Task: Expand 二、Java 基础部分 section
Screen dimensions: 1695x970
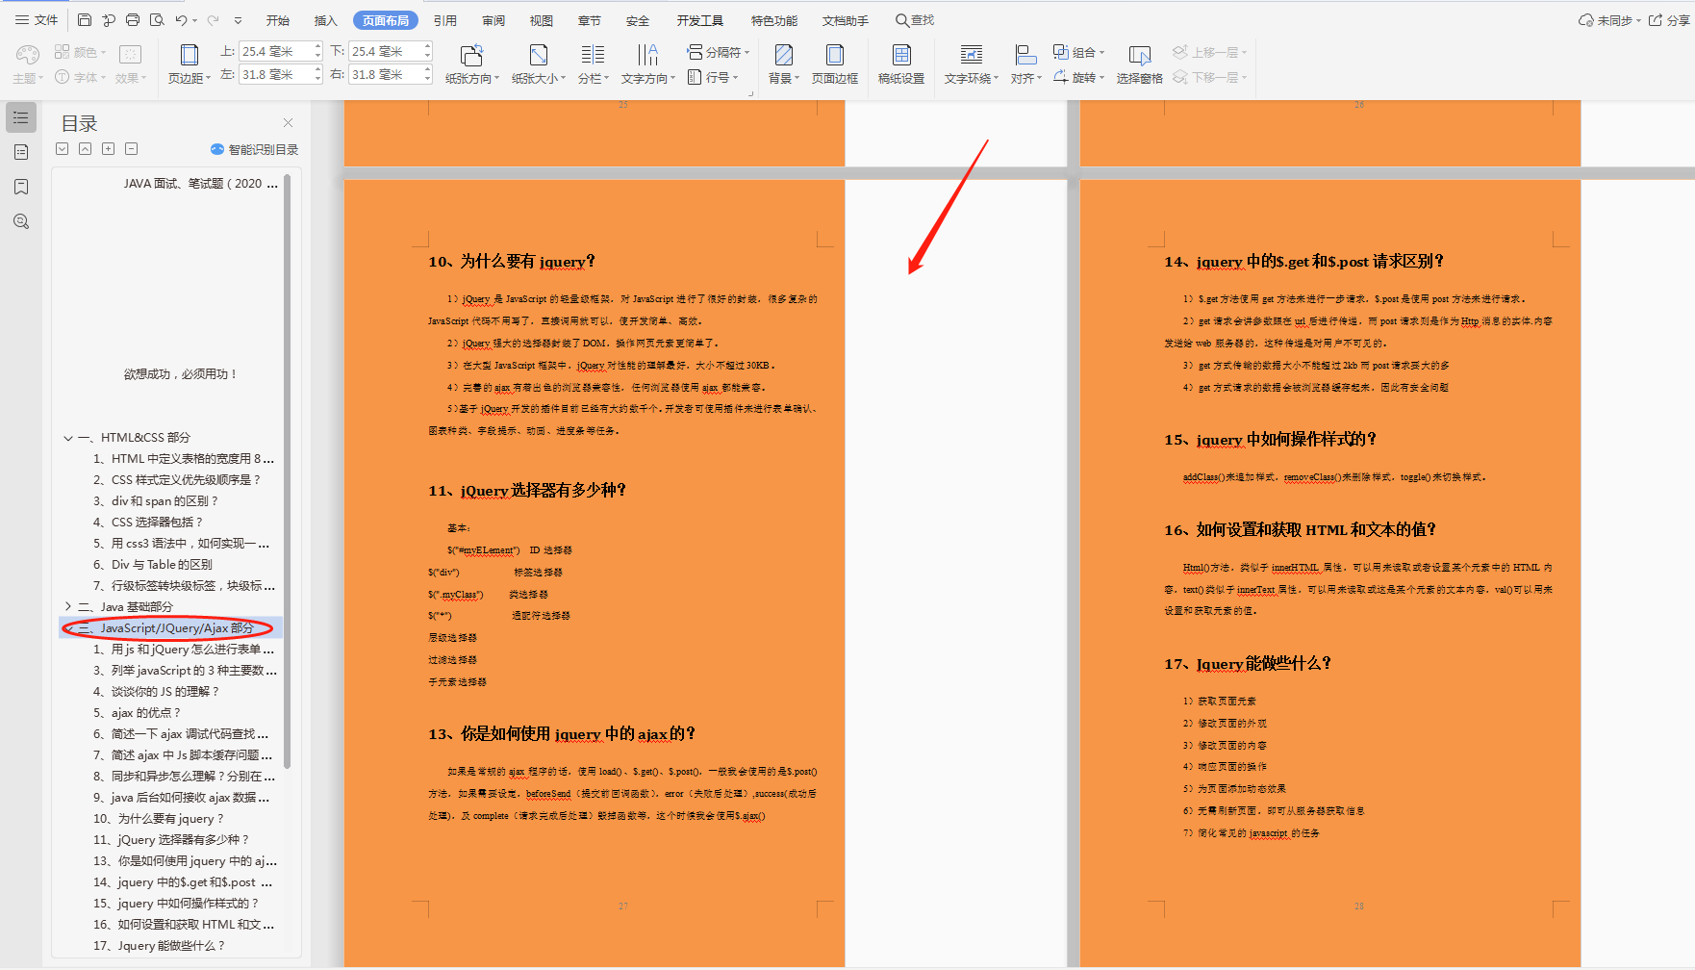Action: click(x=68, y=607)
